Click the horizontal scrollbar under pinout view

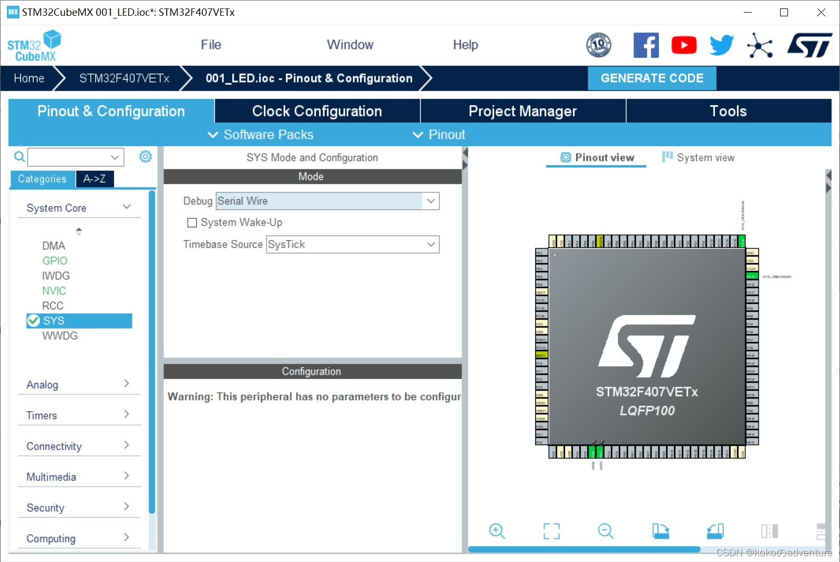point(584,549)
